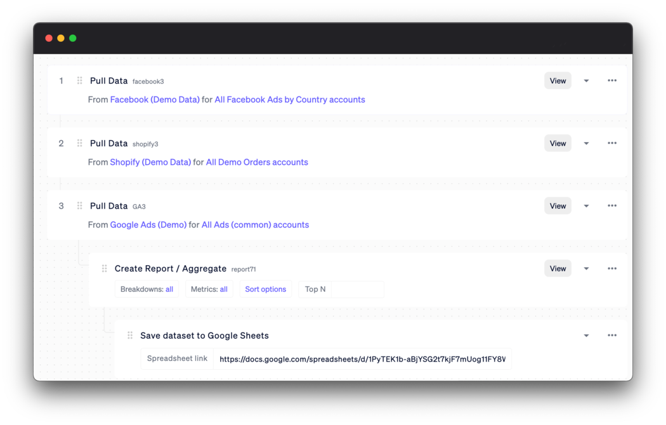Open the more options menu for facebook3 step
This screenshot has height=425, width=666.
coord(611,81)
